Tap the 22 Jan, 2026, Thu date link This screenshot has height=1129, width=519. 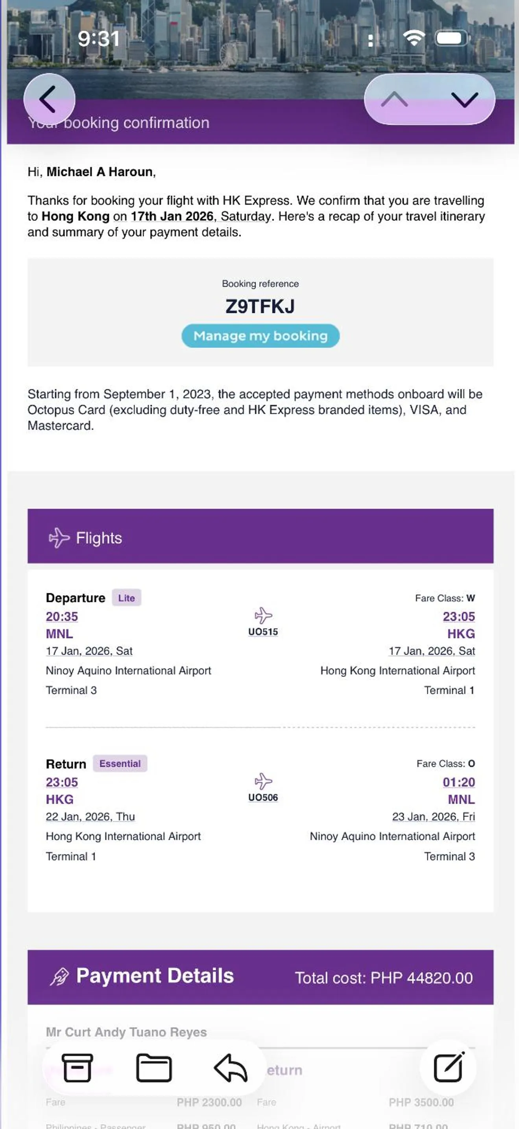pos(90,816)
